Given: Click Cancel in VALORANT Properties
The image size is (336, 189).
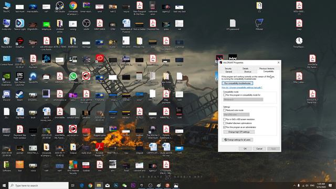Looking at the screenshot, I should click(x=259, y=149).
